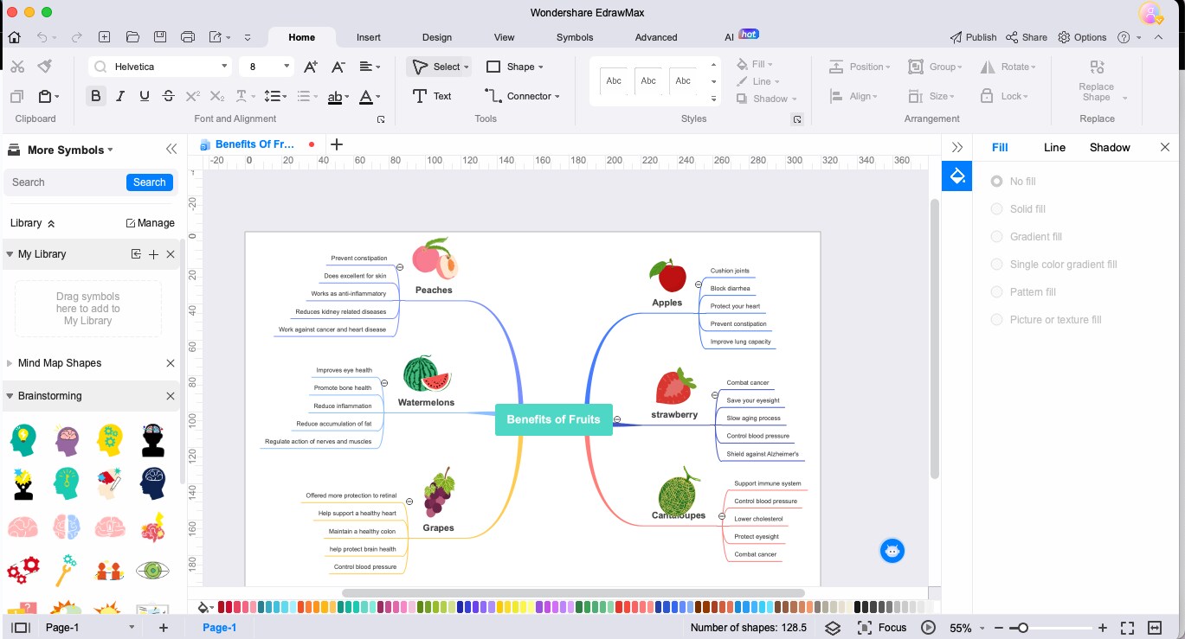Select the Text tool
1185x639 pixels.
(x=432, y=96)
